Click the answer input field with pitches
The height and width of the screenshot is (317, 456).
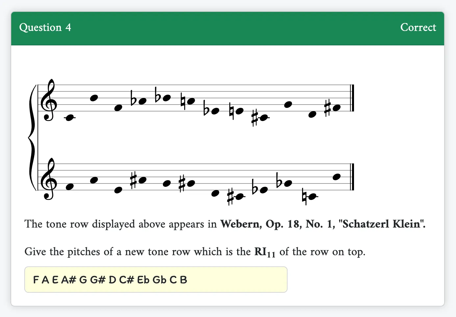click(x=156, y=280)
